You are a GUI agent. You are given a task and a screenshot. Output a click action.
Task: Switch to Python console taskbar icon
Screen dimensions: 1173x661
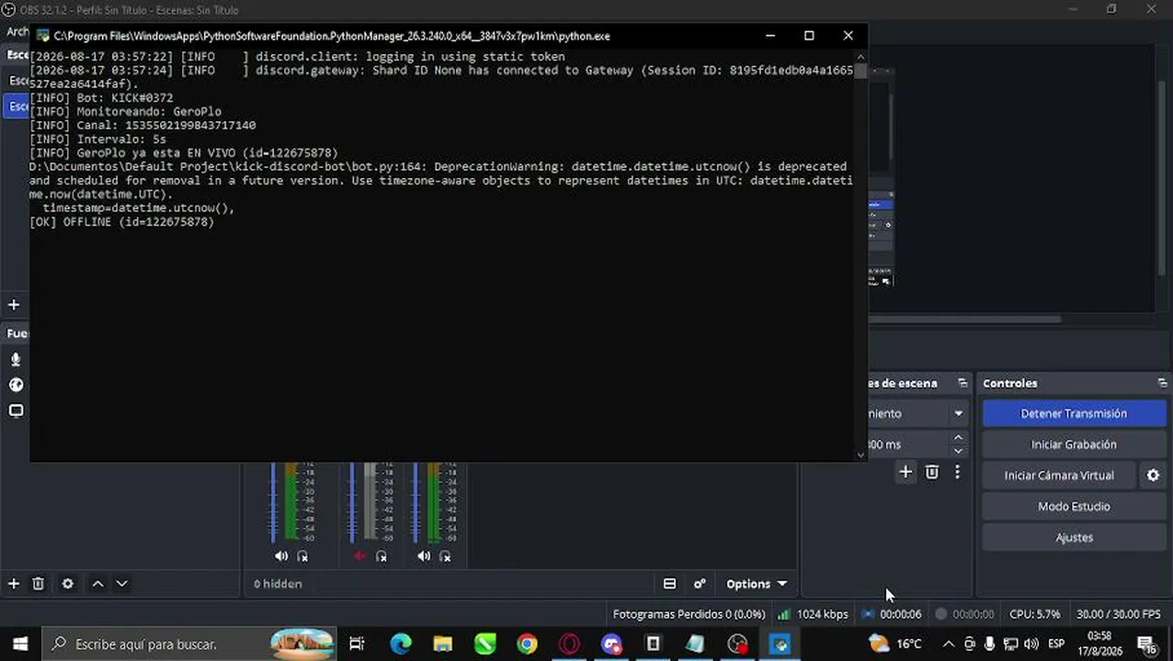(x=780, y=644)
